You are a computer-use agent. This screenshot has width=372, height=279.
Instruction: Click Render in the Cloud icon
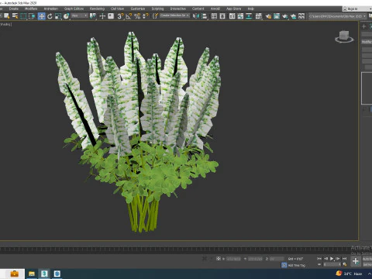pyautogui.click(x=293, y=16)
